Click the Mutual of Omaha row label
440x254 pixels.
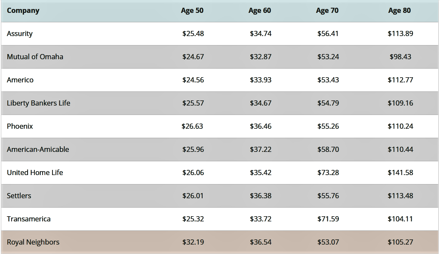[x=35, y=57]
